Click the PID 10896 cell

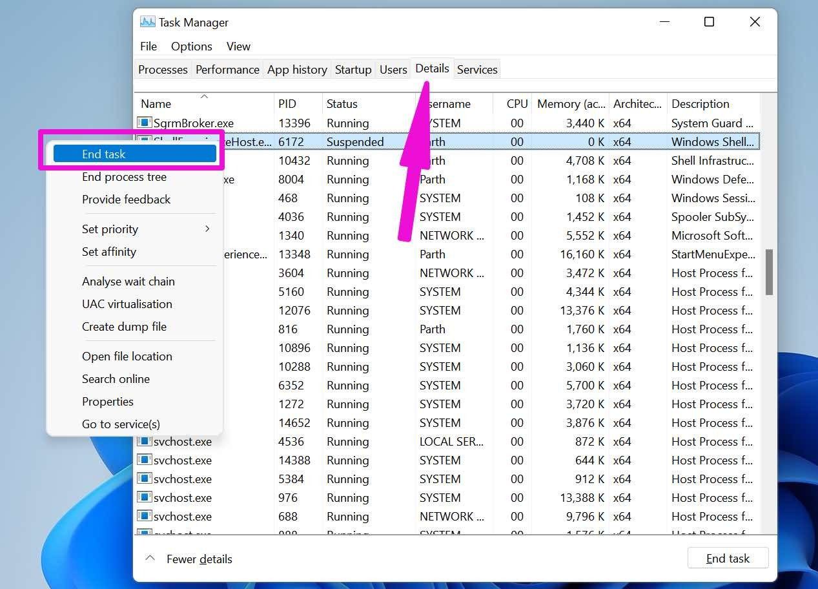point(294,348)
